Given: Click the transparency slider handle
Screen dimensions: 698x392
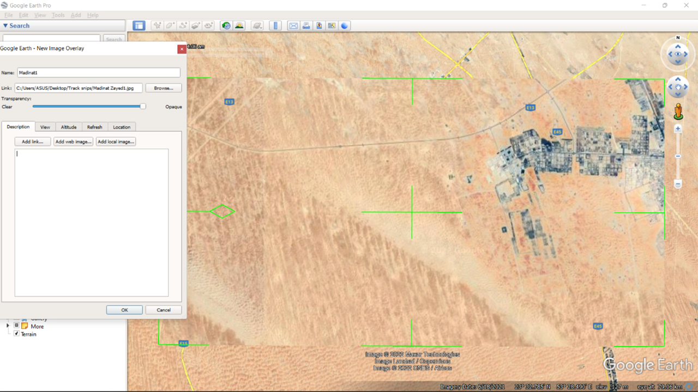Looking at the screenshot, I should 143,106.
